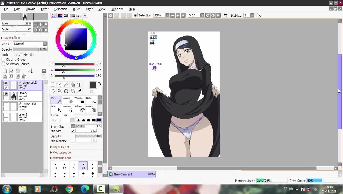Click the trash icon to delete layer

(x=24, y=77)
